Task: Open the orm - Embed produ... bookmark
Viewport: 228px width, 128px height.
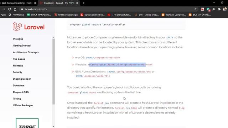Action: pos(146,15)
